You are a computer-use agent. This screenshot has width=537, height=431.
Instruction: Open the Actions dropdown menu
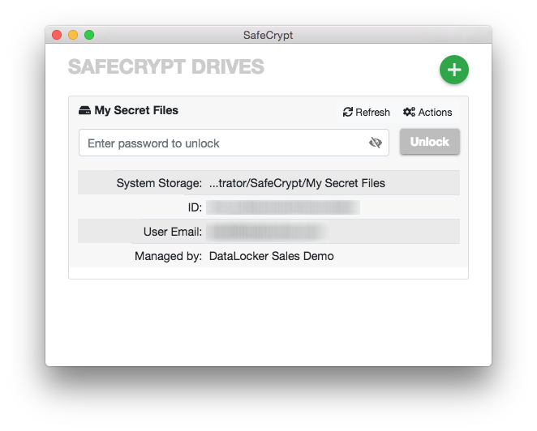[427, 112]
